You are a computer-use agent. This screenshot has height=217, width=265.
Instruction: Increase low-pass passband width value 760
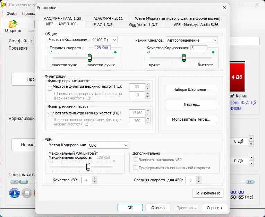(x=148, y=119)
